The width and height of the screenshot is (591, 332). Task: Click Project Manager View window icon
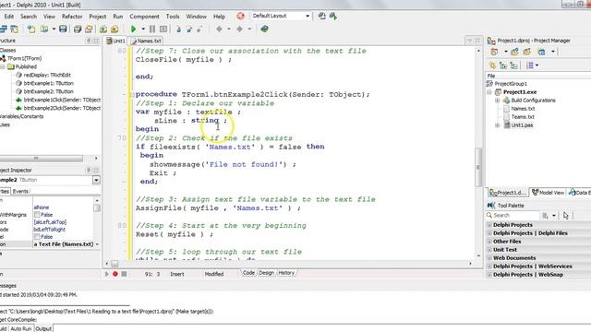click(542, 52)
